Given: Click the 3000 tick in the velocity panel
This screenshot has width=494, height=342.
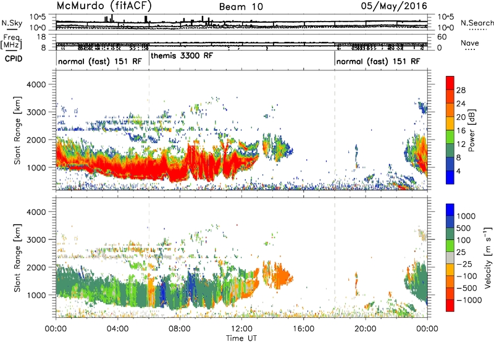Looking at the screenshot, I should click(x=36, y=240).
